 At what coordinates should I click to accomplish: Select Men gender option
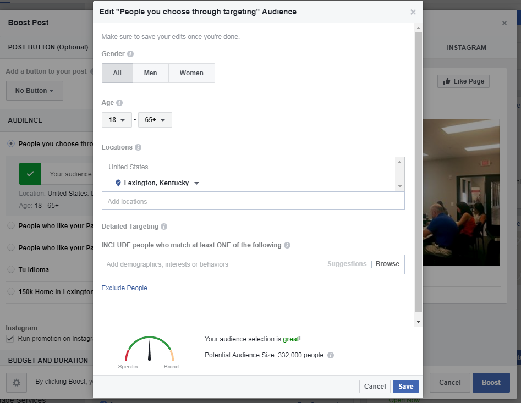pos(151,73)
